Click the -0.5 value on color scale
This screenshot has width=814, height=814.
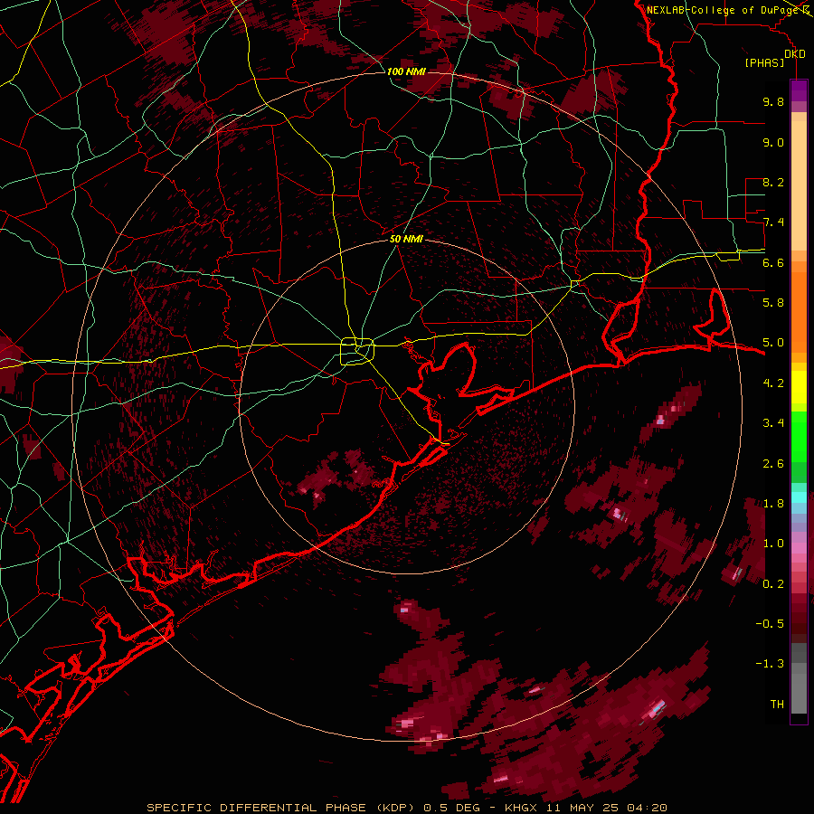coord(770,623)
